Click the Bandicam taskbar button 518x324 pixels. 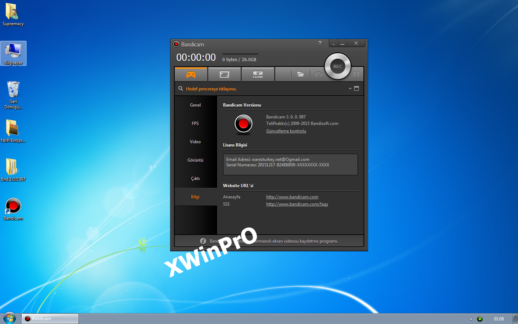[50, 319]
